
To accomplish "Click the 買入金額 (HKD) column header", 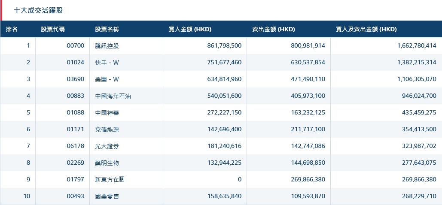I will [190, 30].
